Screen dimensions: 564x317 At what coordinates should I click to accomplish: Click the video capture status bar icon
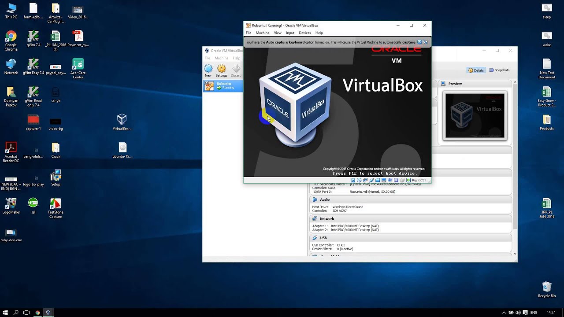(390, 180)
